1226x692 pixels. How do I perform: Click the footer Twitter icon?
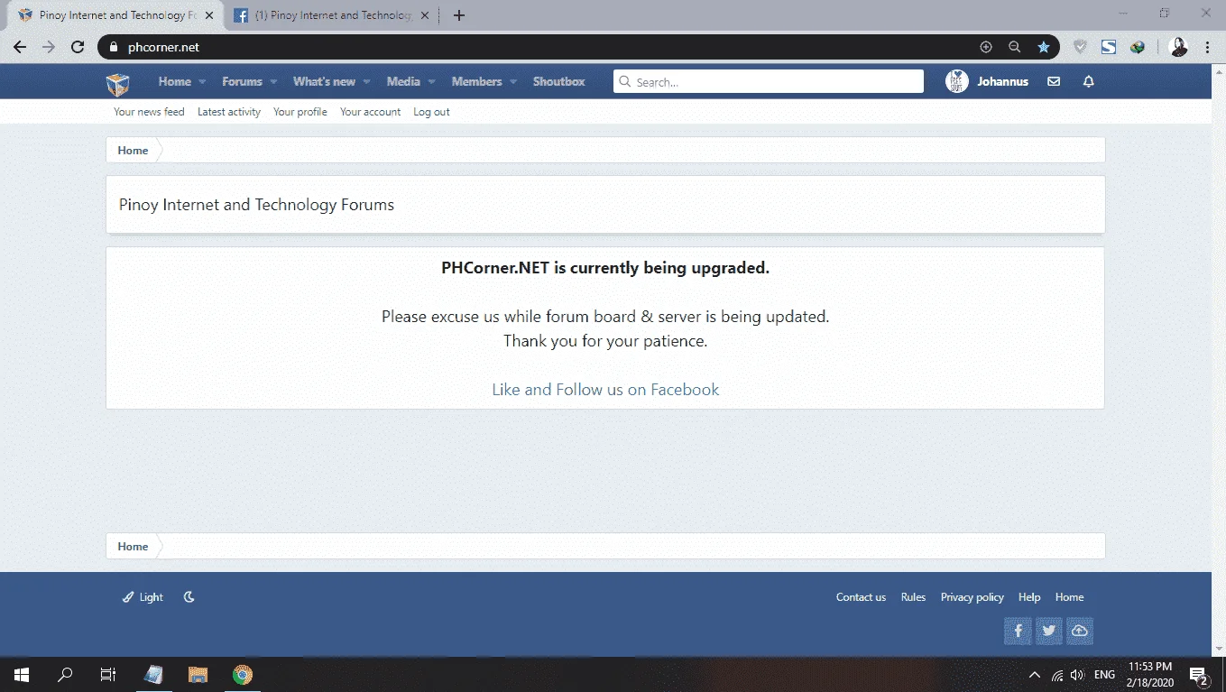point(1048,631)
